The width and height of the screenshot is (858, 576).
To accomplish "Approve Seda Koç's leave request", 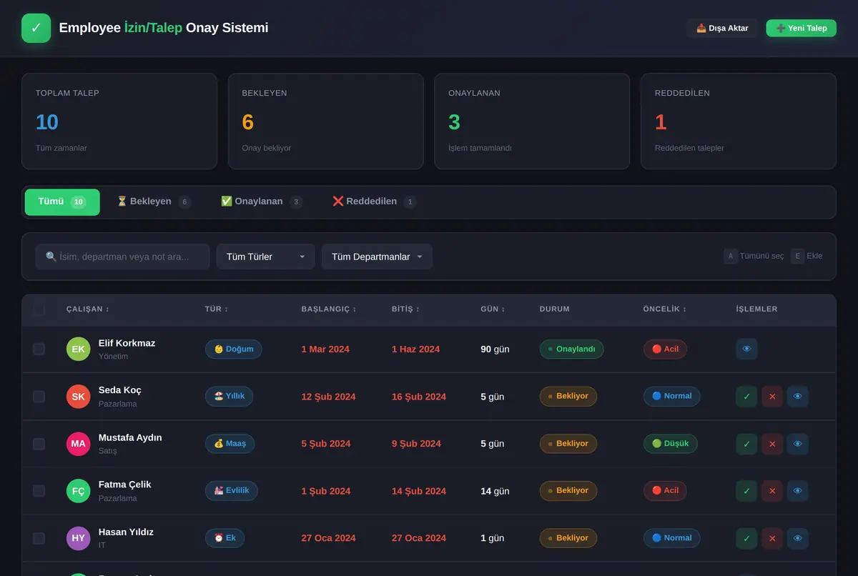I will [x=746, y=397].
